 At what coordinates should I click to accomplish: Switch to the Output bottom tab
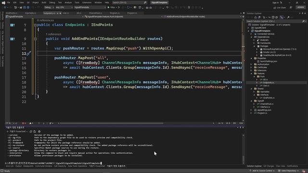(18, 166)
